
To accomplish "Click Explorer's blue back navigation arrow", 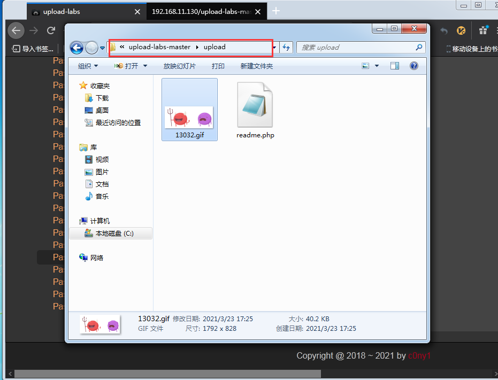I will point(76,48).
